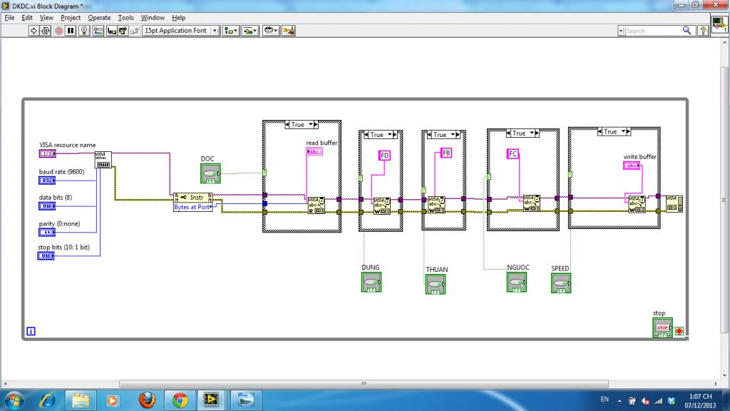The height and width of the screenshot is (411, 730).
Task: Open the View menu
Action: (x=46, y=18)
